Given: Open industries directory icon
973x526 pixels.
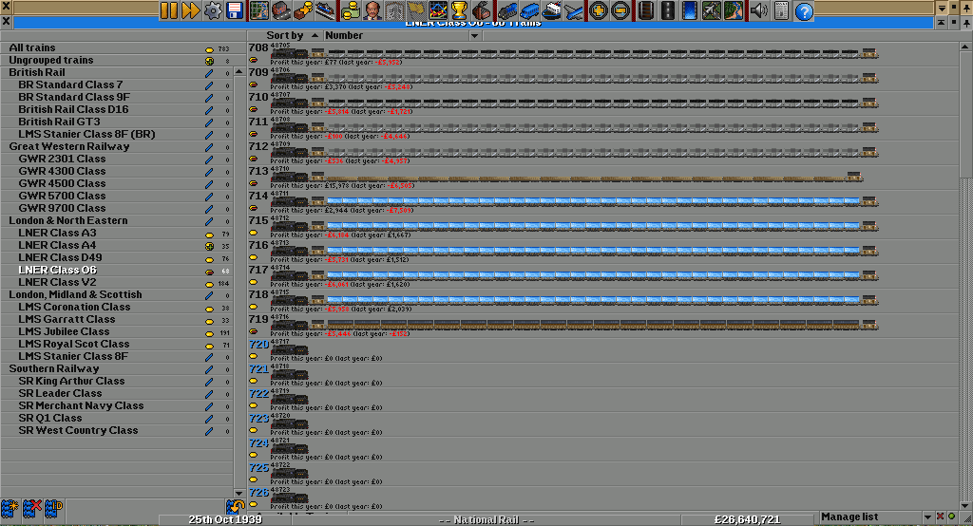Looking at the screenshot, I should (x=481, y=10).
